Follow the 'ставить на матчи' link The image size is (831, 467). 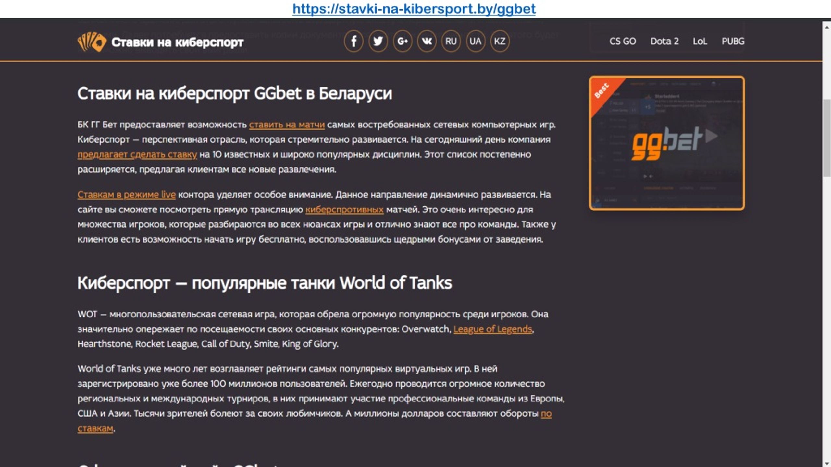[x=287, y=125]
